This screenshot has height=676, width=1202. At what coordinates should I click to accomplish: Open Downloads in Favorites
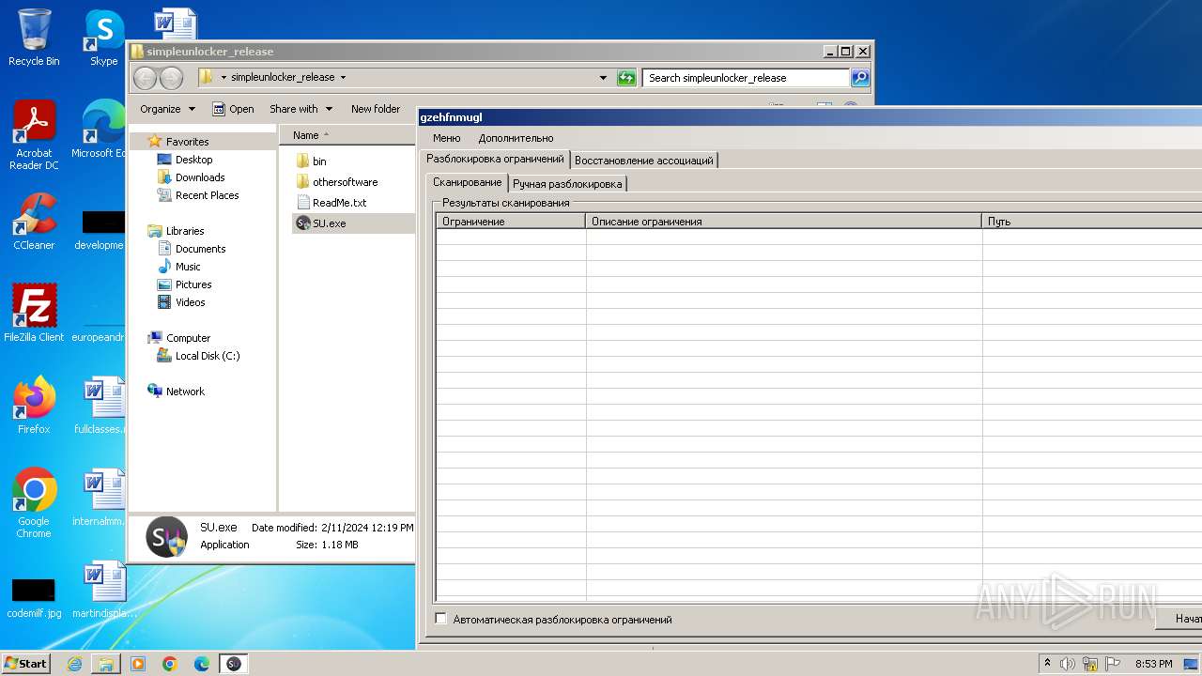pos(200,177)
